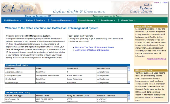Select the Employee column header

pos(20,68)
